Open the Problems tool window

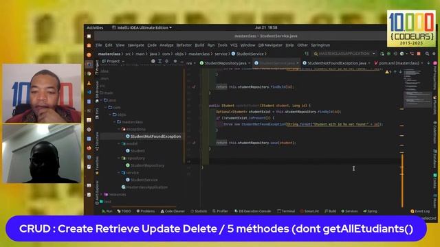146,211
